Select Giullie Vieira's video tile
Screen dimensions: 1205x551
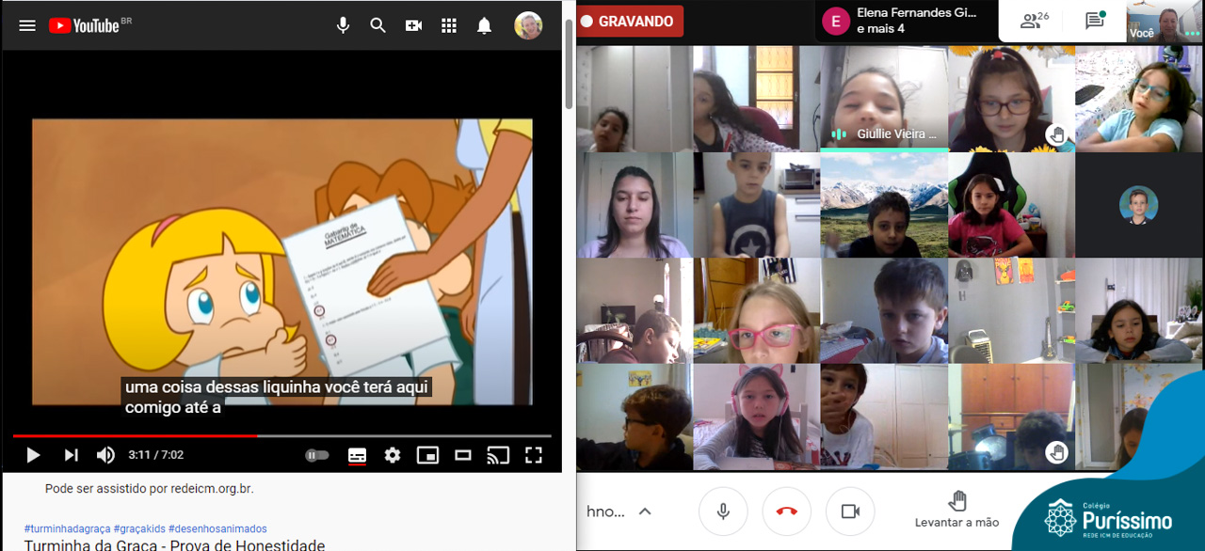pos(884,98)
